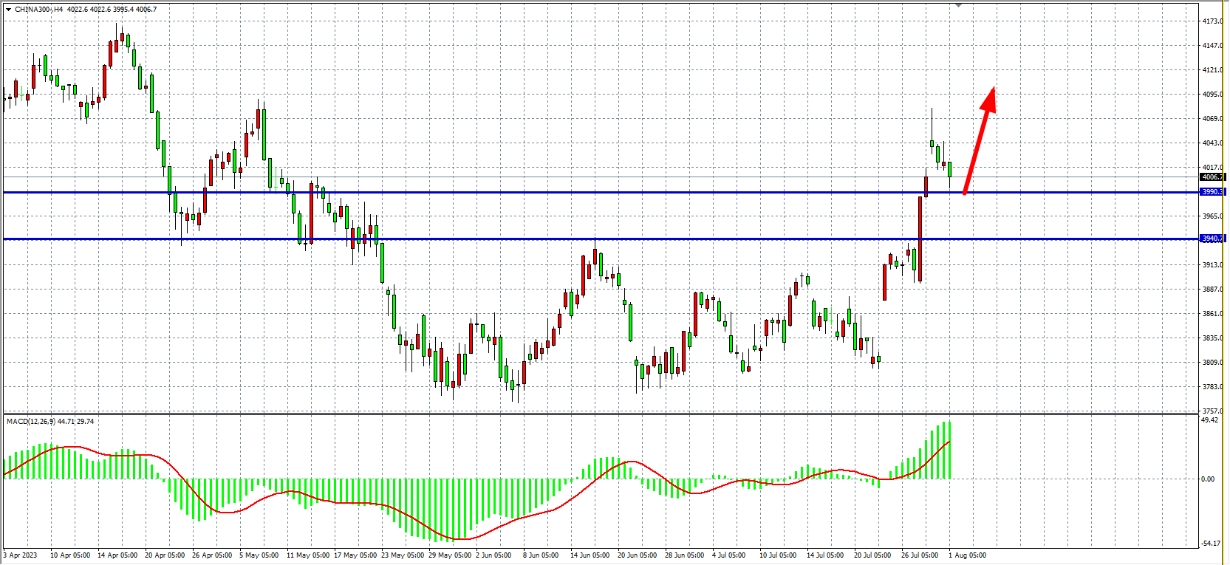
Task: Click the blue 3940.7 price level tag
Action: (1212, 239)
